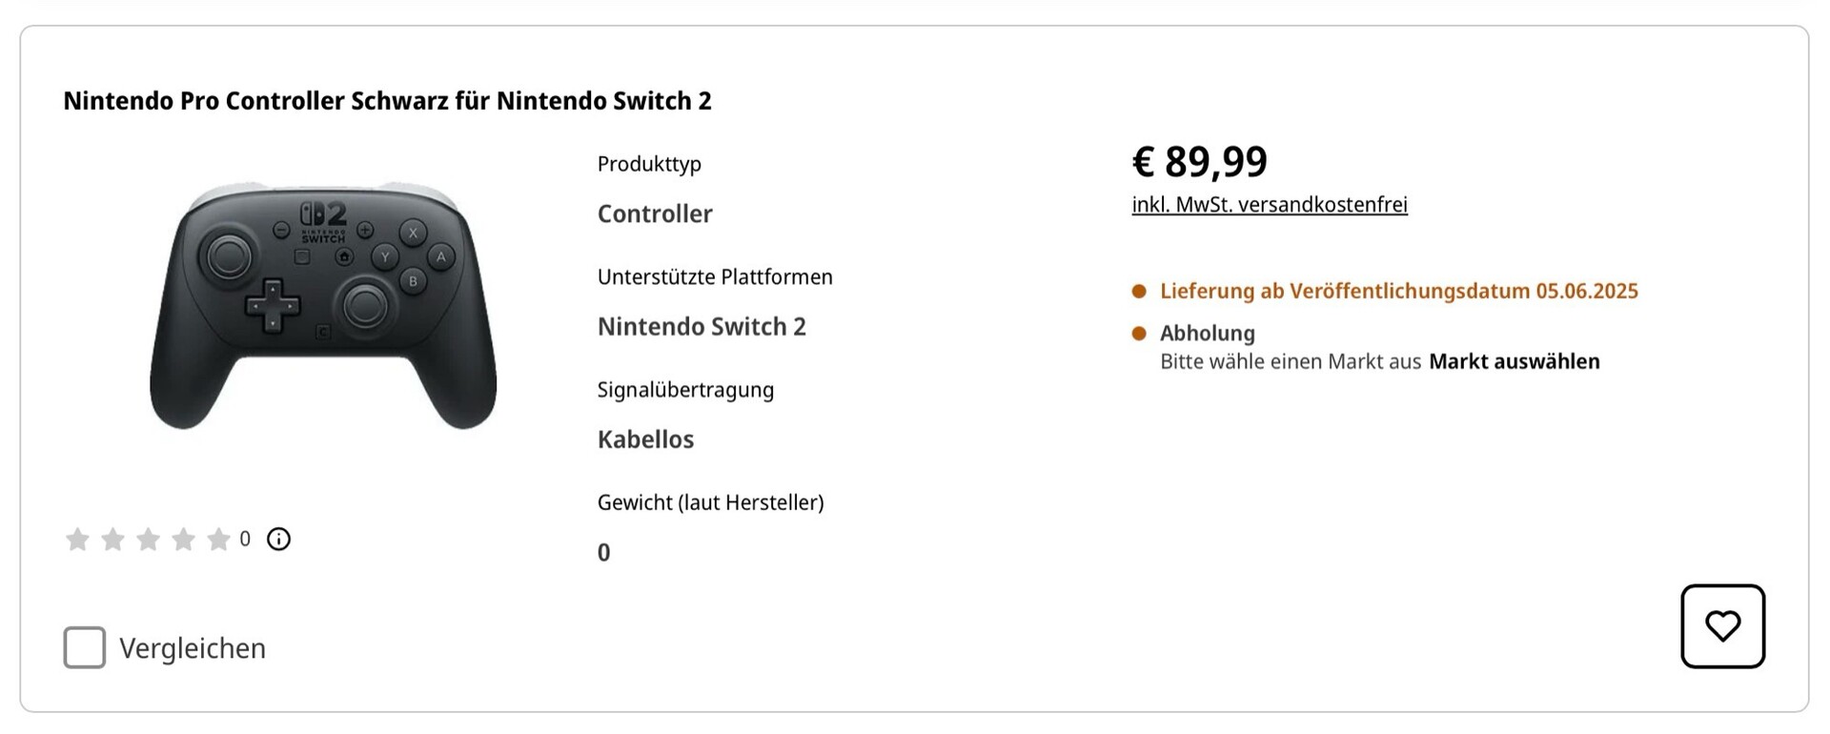The width and height of the screenshot is (1830, 734).
Task: Open the inkl. MwSt. versandkostenfrei link
Action: (1269, 204)
